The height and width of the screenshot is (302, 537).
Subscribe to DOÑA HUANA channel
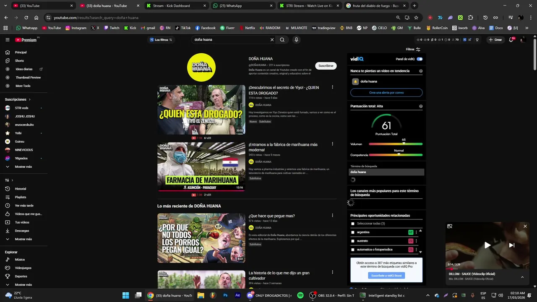(326, 66)
